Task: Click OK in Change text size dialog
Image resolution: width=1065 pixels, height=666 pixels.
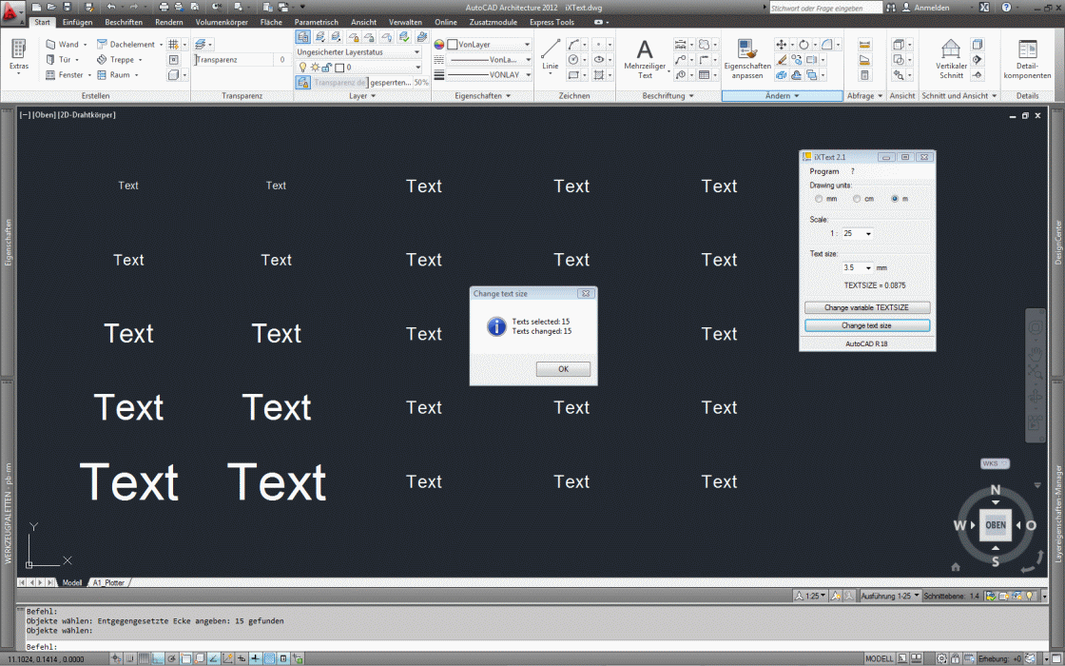Action: pyautogui.click(x=563, y=369)
